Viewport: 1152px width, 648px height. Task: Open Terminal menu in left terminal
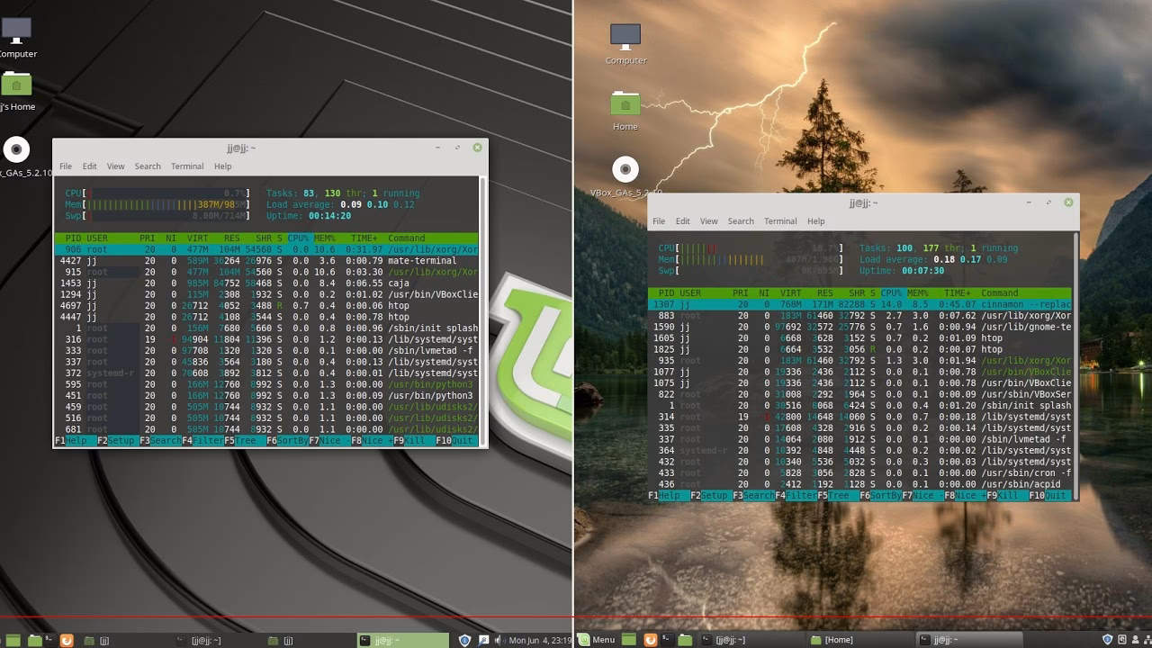point(187,166)
